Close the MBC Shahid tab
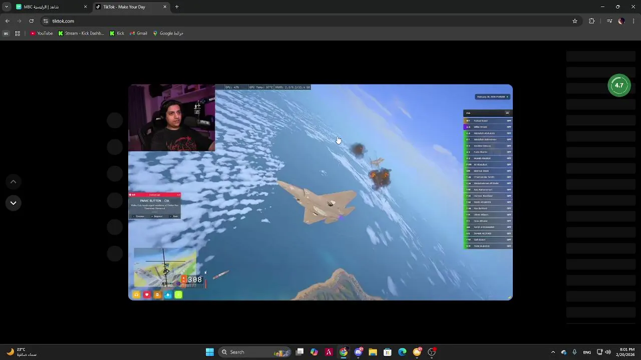641x360 pixels. [x=85, y=7]
